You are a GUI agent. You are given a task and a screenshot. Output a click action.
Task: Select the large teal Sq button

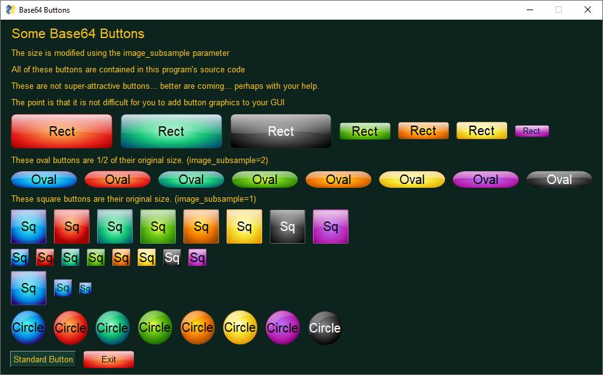(115, 227)
